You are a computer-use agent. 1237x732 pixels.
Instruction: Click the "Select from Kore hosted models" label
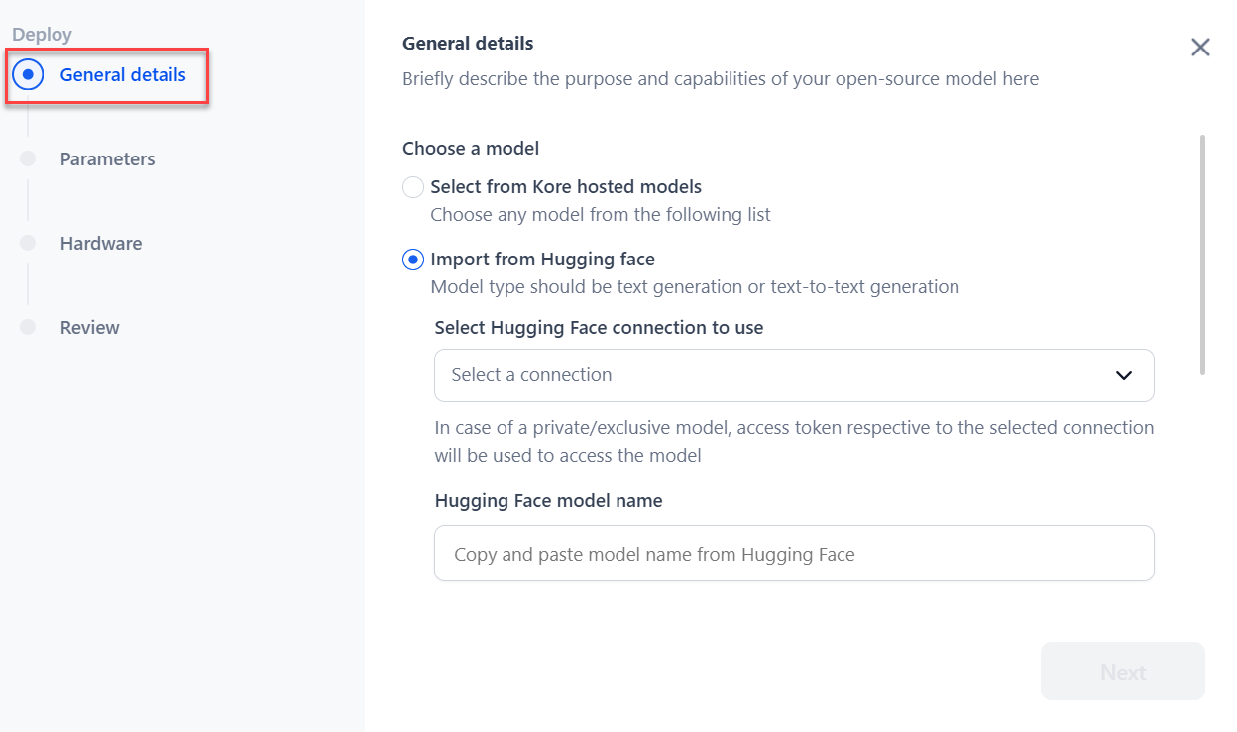566,186
